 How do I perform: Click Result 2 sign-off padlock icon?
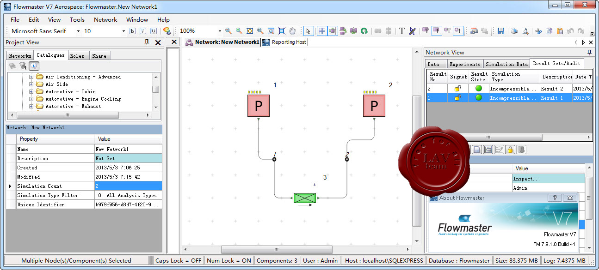(x=457, y=88)
